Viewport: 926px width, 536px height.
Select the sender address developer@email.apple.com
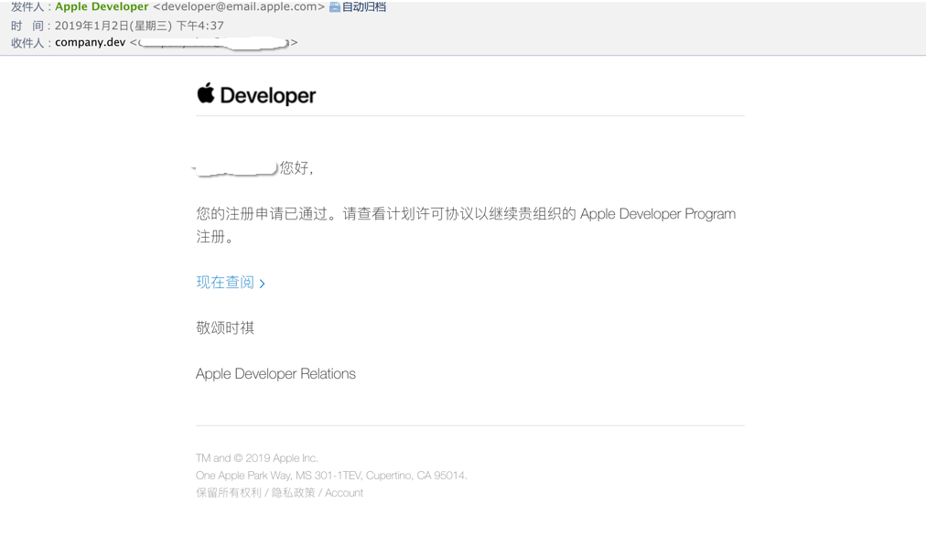pos(239,7)
